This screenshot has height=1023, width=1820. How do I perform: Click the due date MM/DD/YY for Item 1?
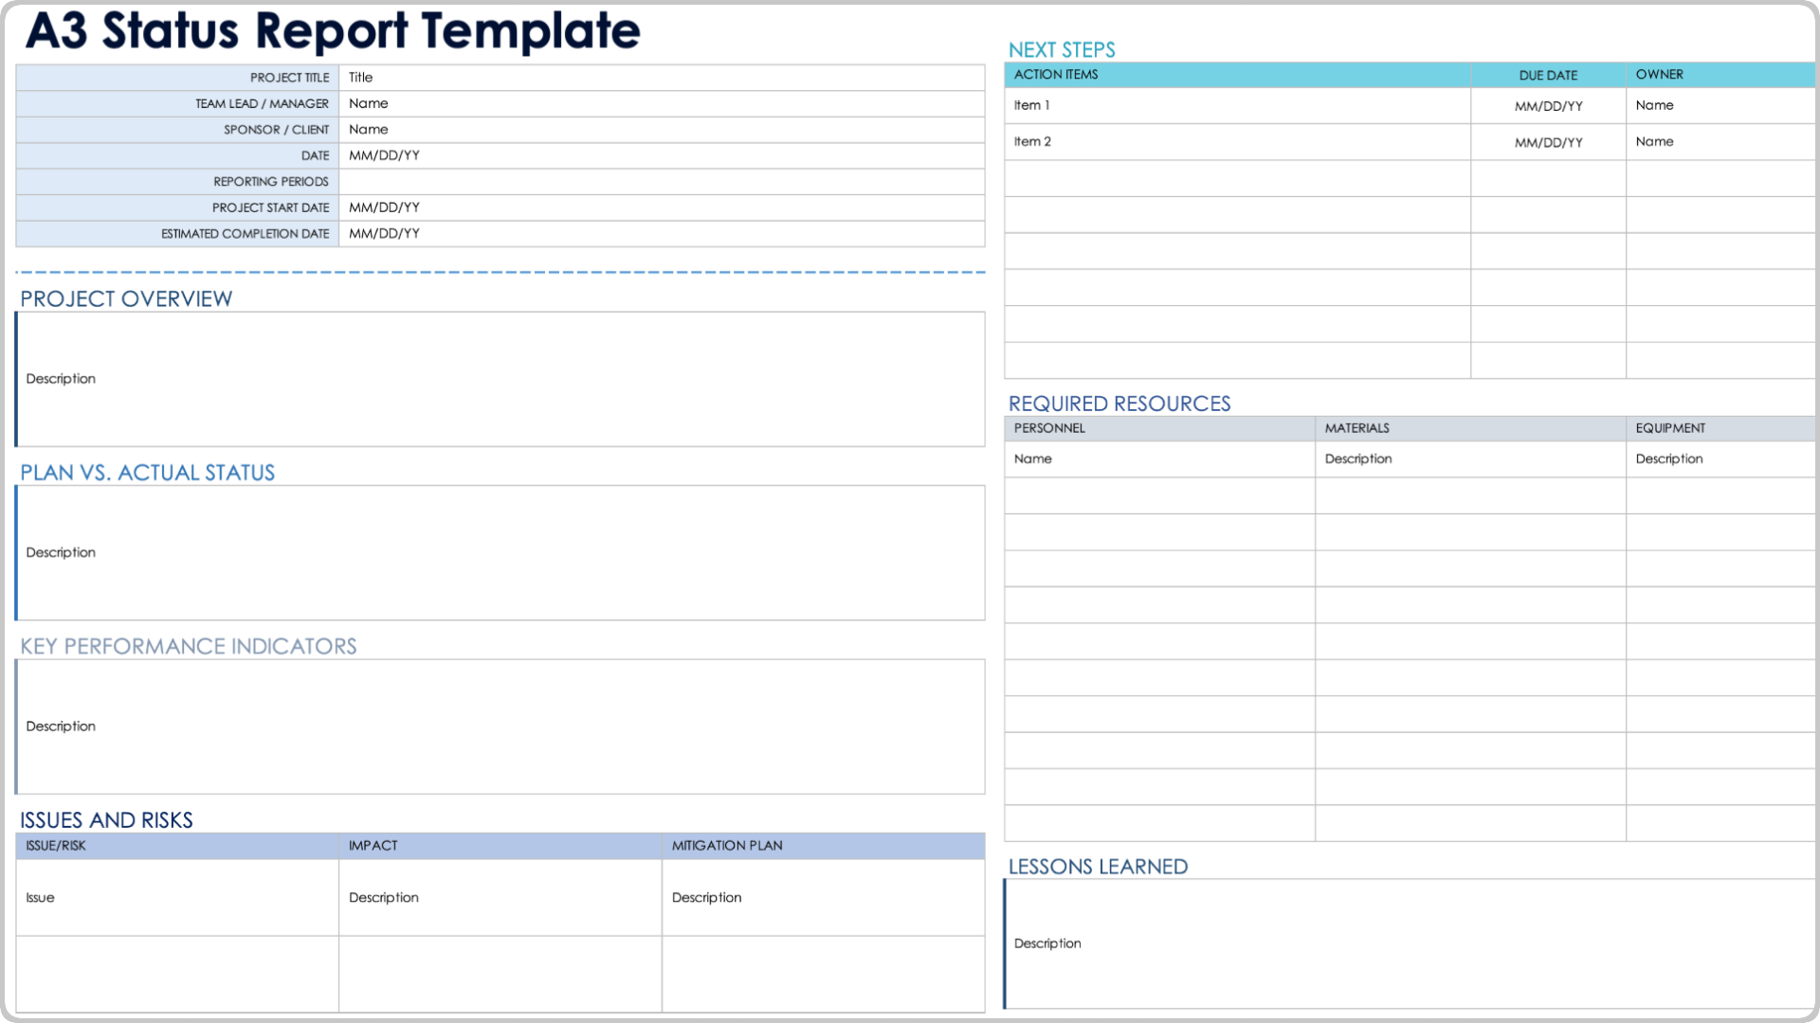[x=1549, y=106]
